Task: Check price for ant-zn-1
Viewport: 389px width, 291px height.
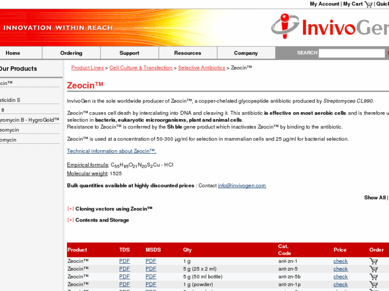Action: coord(340,261)
